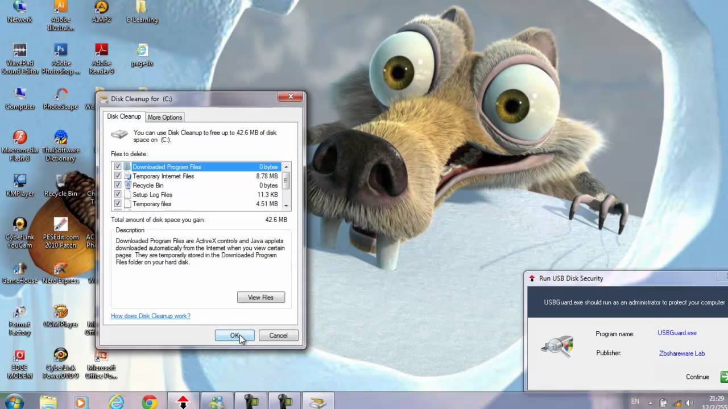The width and height of the screenshot is (728, 409).
Task: Uncheck Temporary Internet Files checkbox
Action: [x=118, y=176]
